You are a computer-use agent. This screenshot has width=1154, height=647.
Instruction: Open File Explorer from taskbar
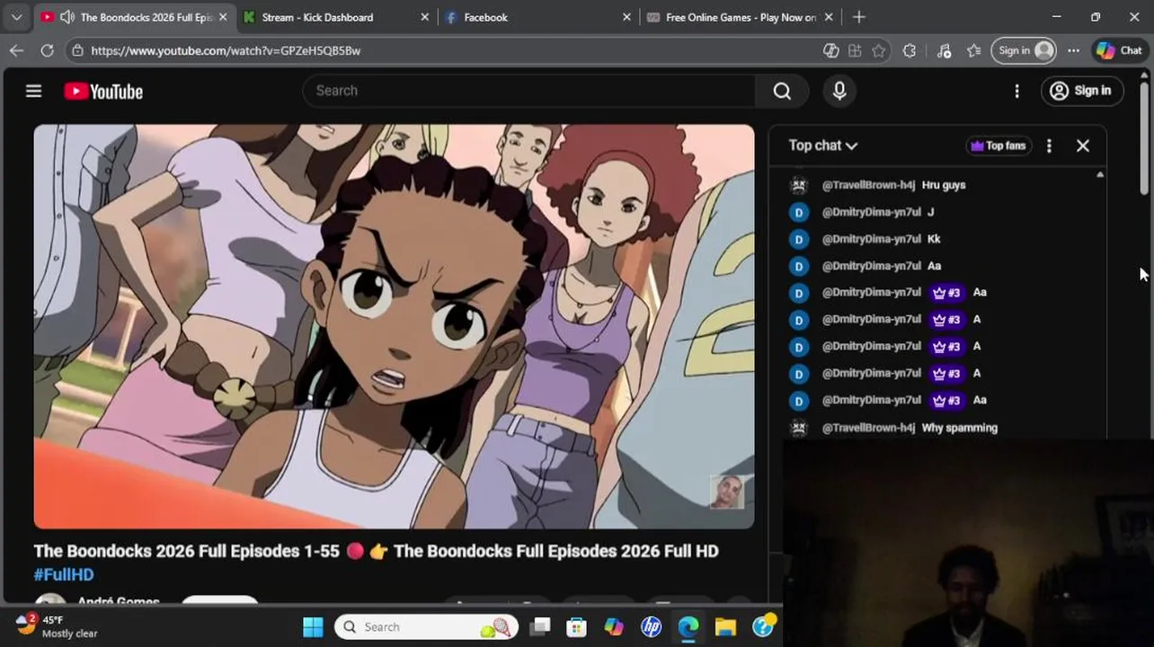click(725, 626)
